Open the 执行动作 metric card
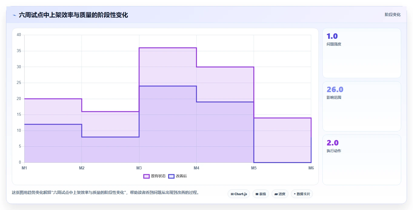 [x=362, y=160]
